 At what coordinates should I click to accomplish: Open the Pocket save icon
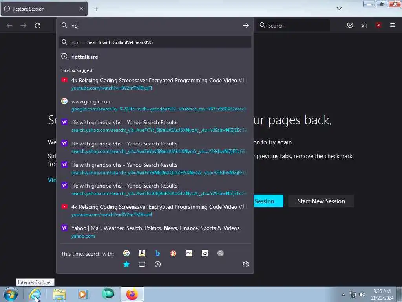(350, 25)
